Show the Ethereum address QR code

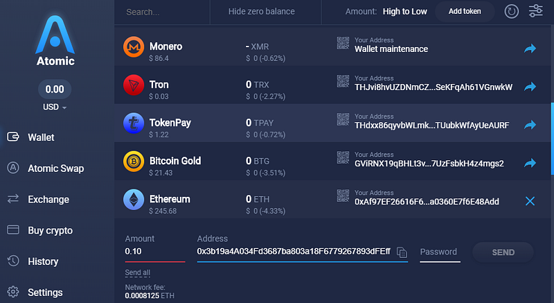pyautogui.click(x=343, y=196)
